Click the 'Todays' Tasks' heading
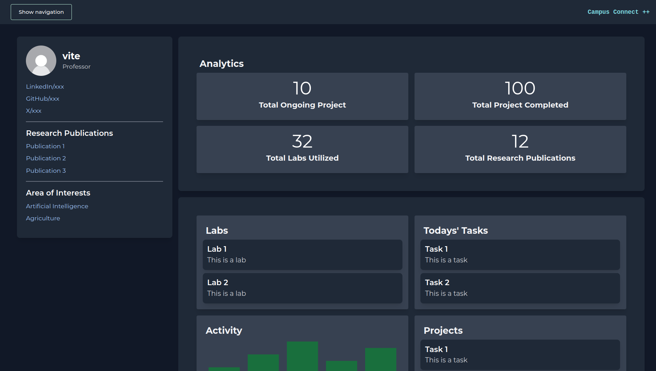 (x=456, y=230)
